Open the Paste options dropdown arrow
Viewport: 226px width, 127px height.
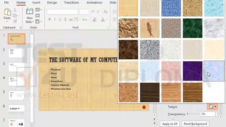coord(7,22)
